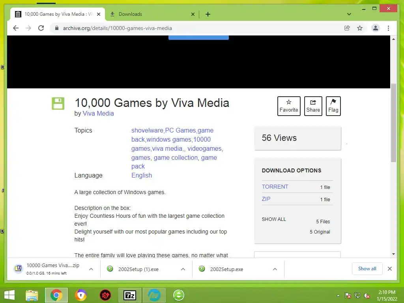Open the windows games topic link
This screenshot has height=303, width=404.
tap(169, 139)
